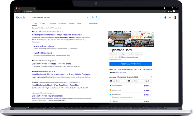The width and height of the screenshot is (193, 116).
Task: Click the blue magnifier search icon
Action: point(97,17)
